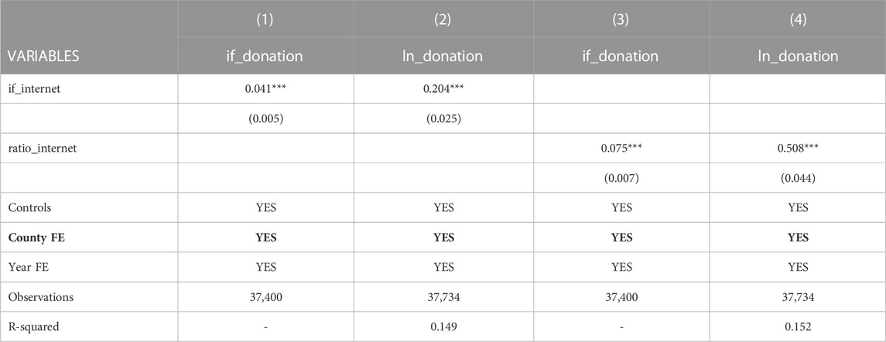
Task: Select the (0.005) standard error cell
Action: (x=265, y=118)
